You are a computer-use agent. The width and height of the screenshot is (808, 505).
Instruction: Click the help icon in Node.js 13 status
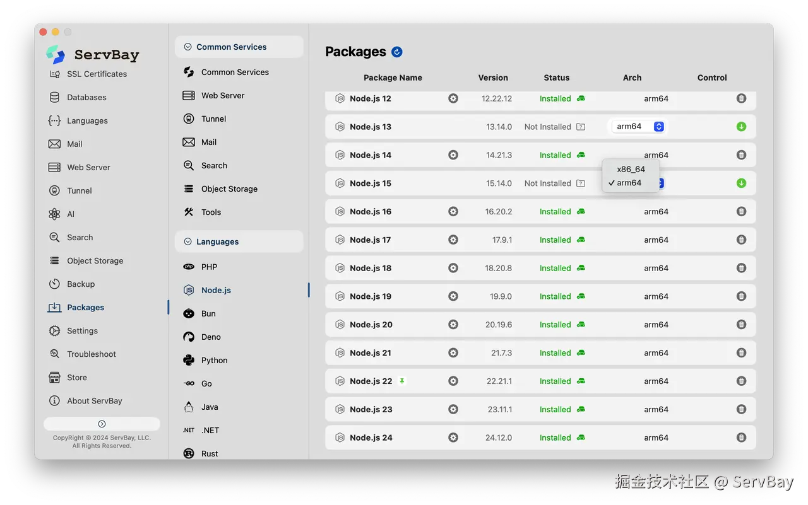[581, 127]
